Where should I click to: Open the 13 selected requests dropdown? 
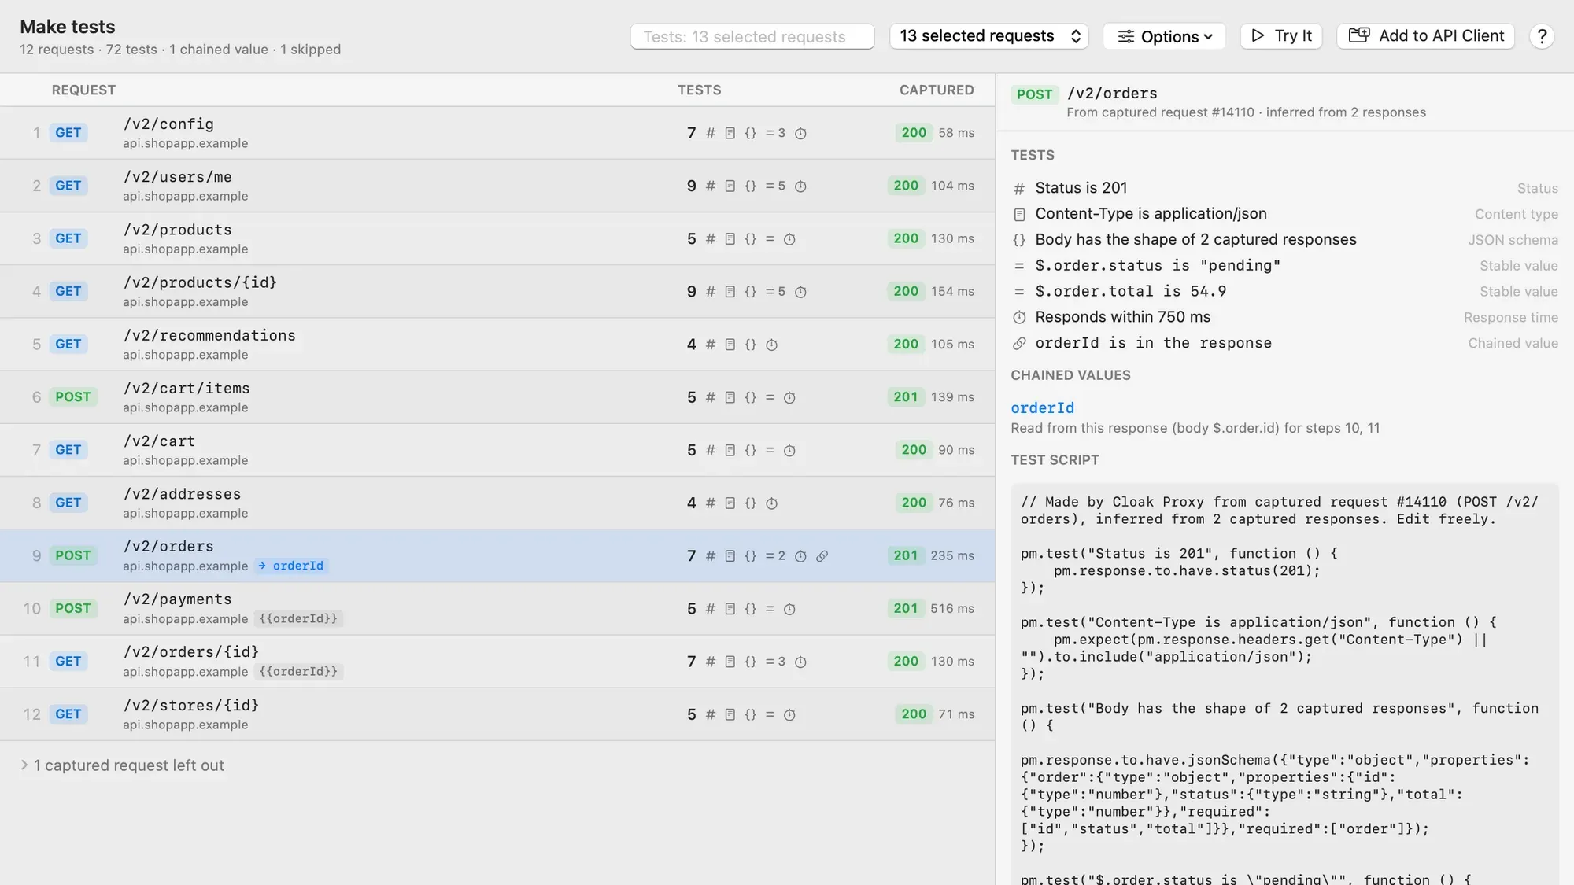(x=988, y=36)
